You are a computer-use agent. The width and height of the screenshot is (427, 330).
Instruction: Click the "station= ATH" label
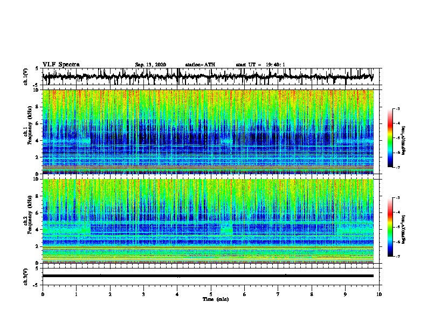point(200,65)
